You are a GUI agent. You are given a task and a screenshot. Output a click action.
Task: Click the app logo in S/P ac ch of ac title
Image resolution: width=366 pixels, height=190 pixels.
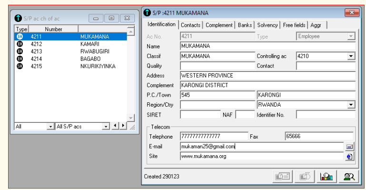18,18
